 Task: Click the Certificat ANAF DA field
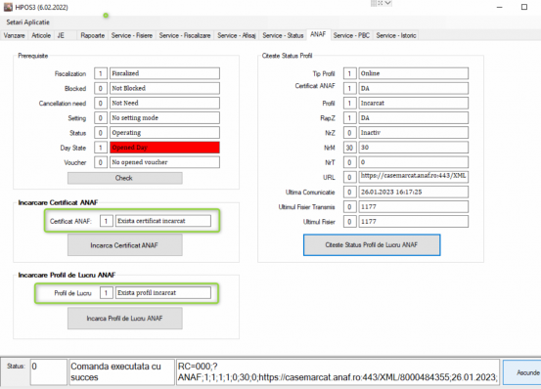click(x=414, y=88)
